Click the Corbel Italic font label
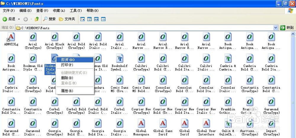296x138 pixels. coord(120,111)
